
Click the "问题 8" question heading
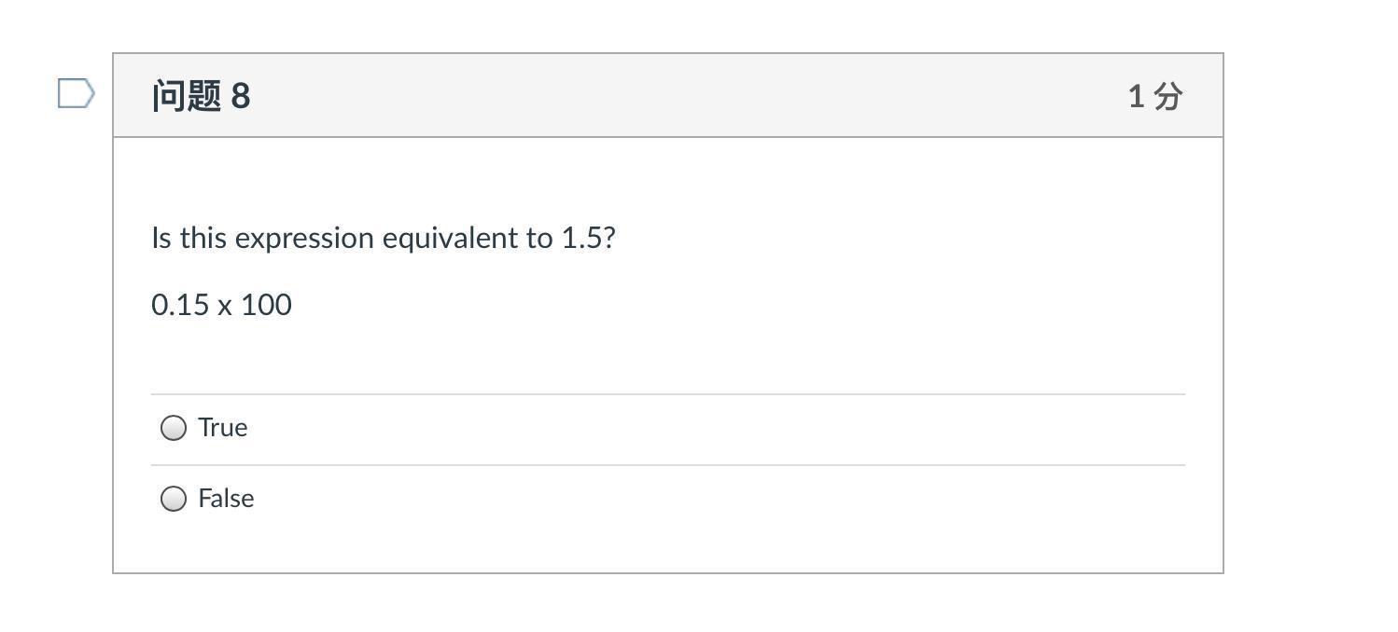[201, 96]
